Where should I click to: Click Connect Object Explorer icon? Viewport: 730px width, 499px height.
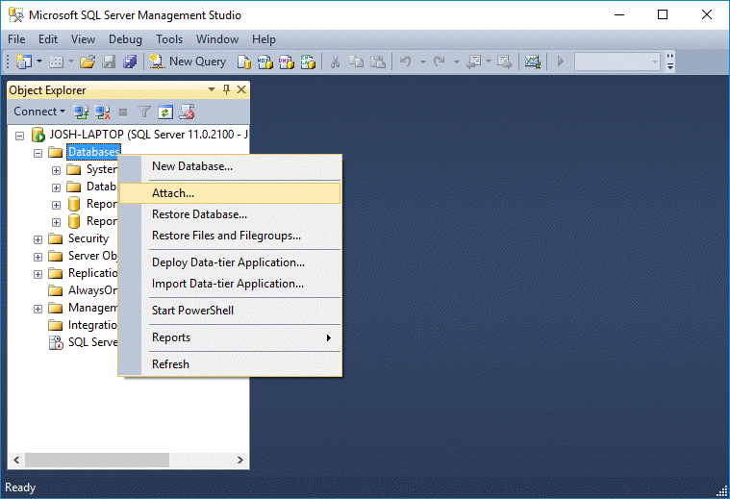pyautogui.click(x=82, y=112)
